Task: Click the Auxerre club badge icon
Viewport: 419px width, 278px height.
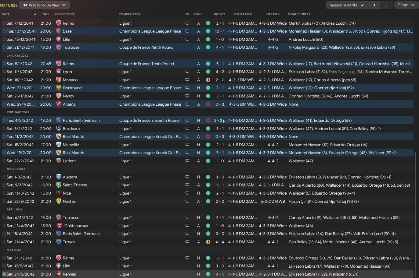Action: [x=59, y=177]
